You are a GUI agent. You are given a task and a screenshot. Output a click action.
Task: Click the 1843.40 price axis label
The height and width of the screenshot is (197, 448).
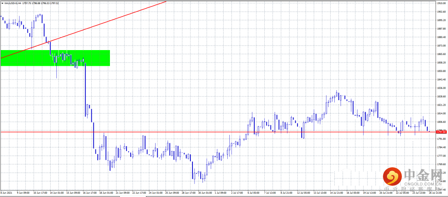[x=442, y=79]
